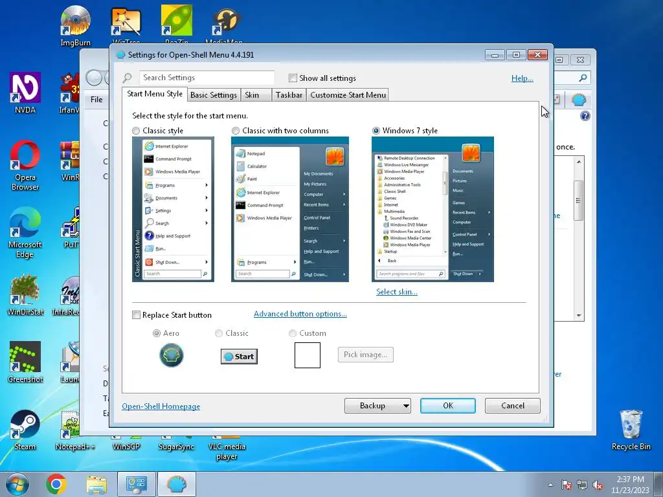Click Pick image button
This screenshot has height=497, width=663.
[x=365, y=355]
